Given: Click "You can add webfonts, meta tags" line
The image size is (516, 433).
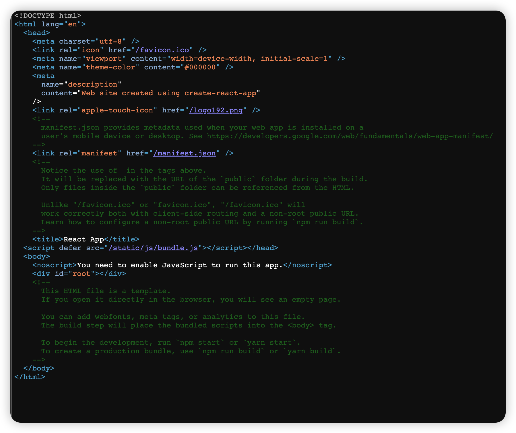Looking at the screenshot, I should click(173, 317).
